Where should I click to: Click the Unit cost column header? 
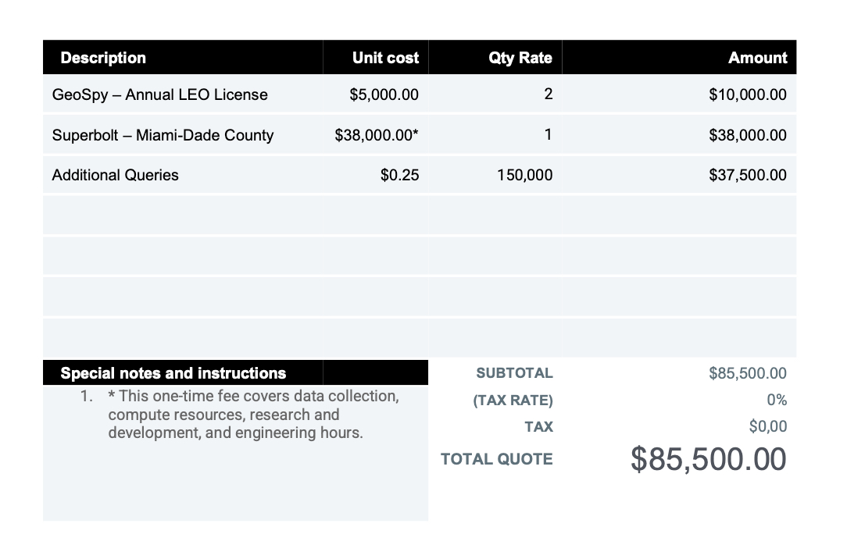tap(385, 58)
